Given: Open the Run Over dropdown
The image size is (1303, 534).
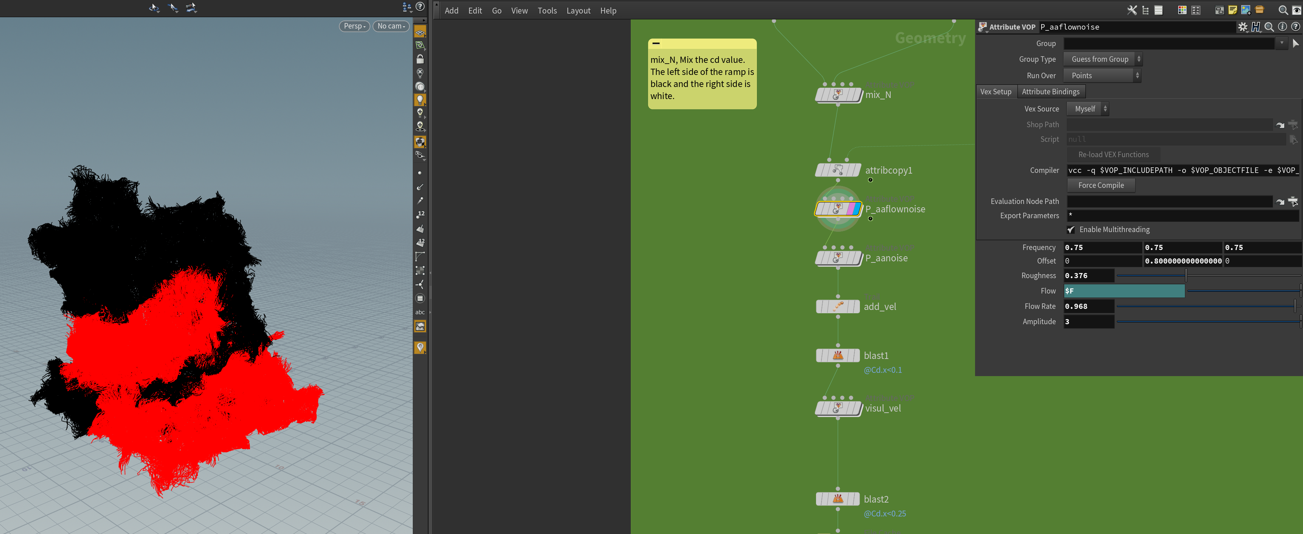Looking at the screenshot, I should 1102,75.
